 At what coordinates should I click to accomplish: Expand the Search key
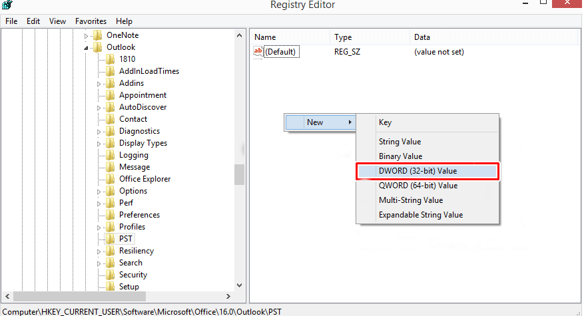[x=99, y=263]
